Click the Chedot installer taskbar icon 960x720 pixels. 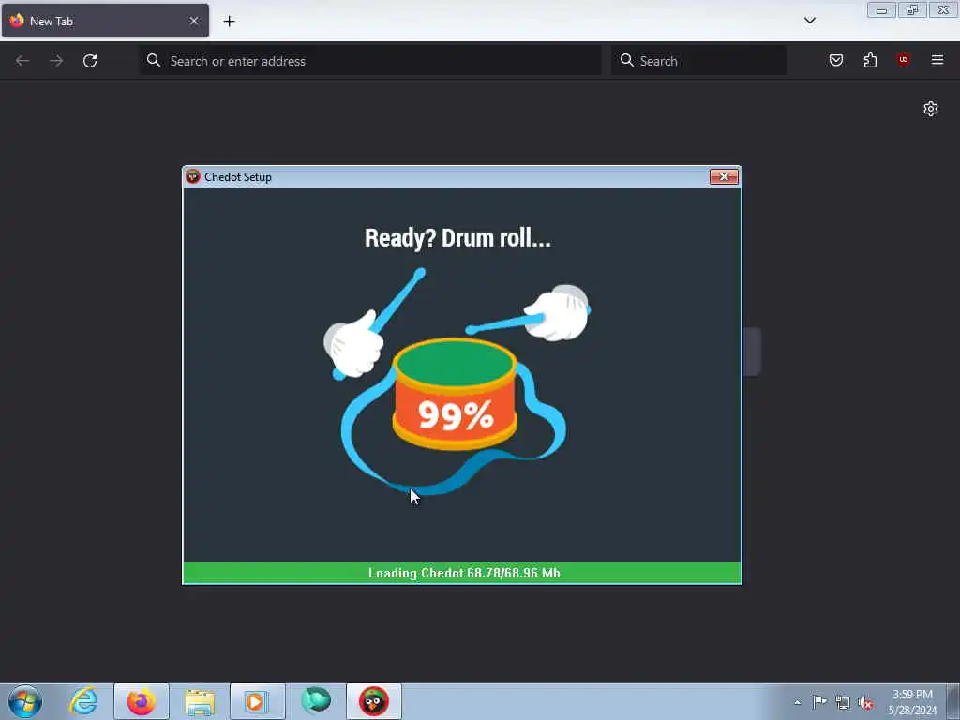373,701
